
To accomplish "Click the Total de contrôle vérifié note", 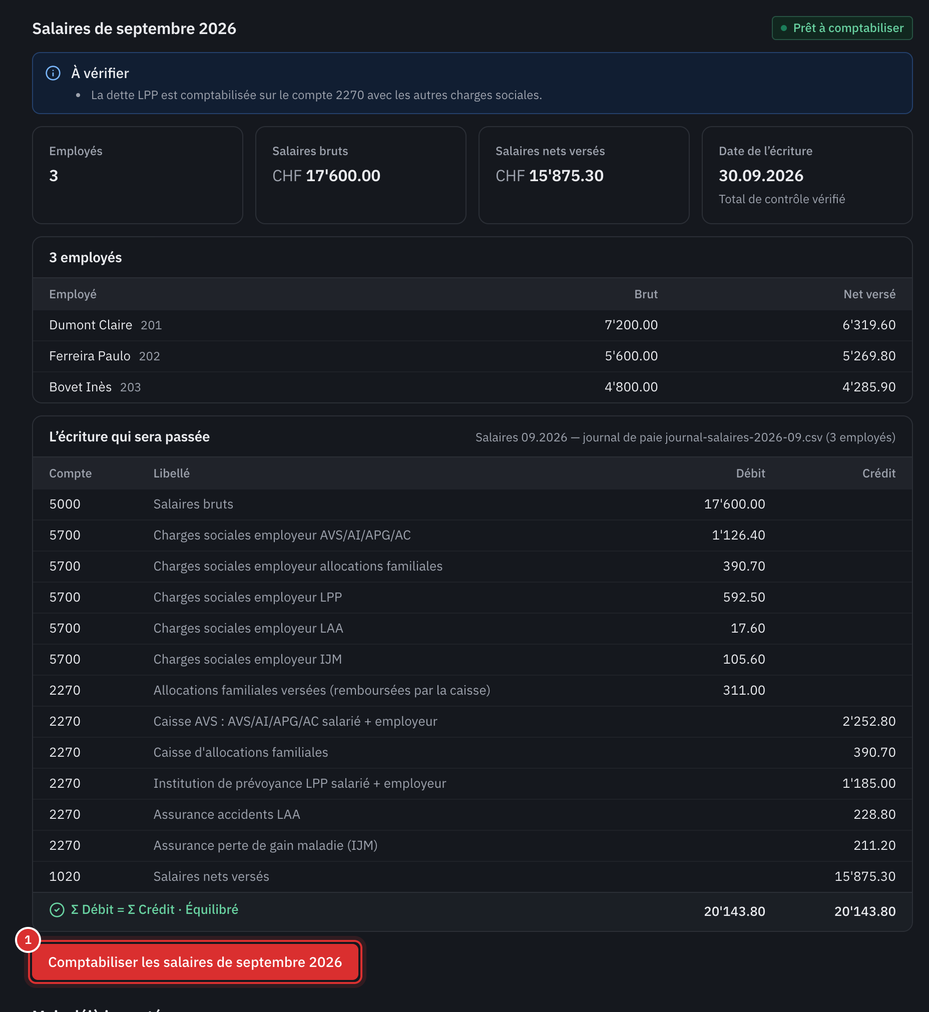I will 782,200.
